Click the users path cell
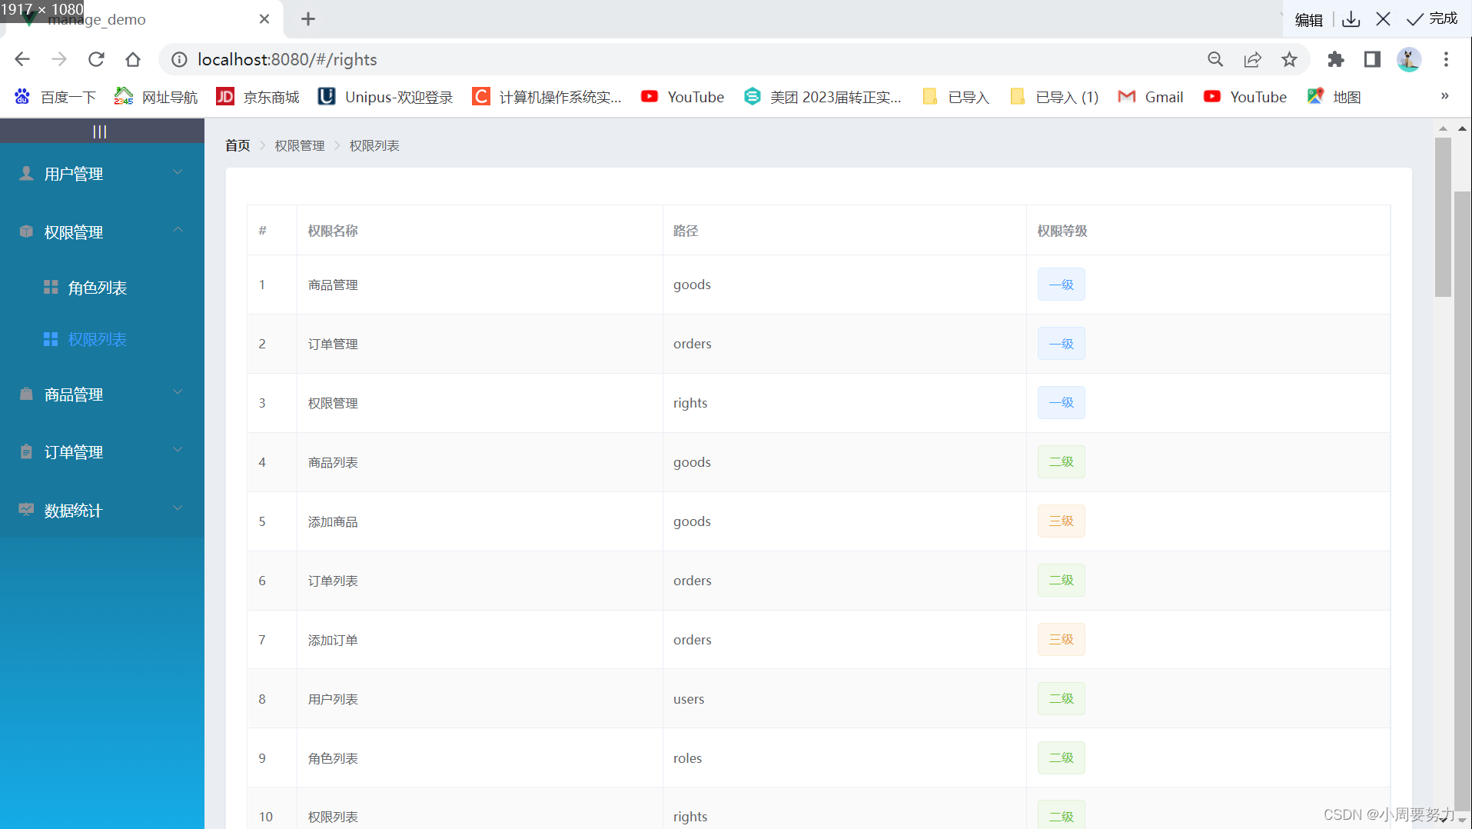Screen dimensions: 1472x829 click(x=844, y=699)
